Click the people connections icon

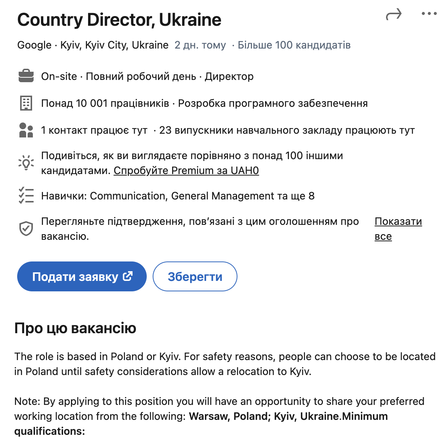pos(26,130)
